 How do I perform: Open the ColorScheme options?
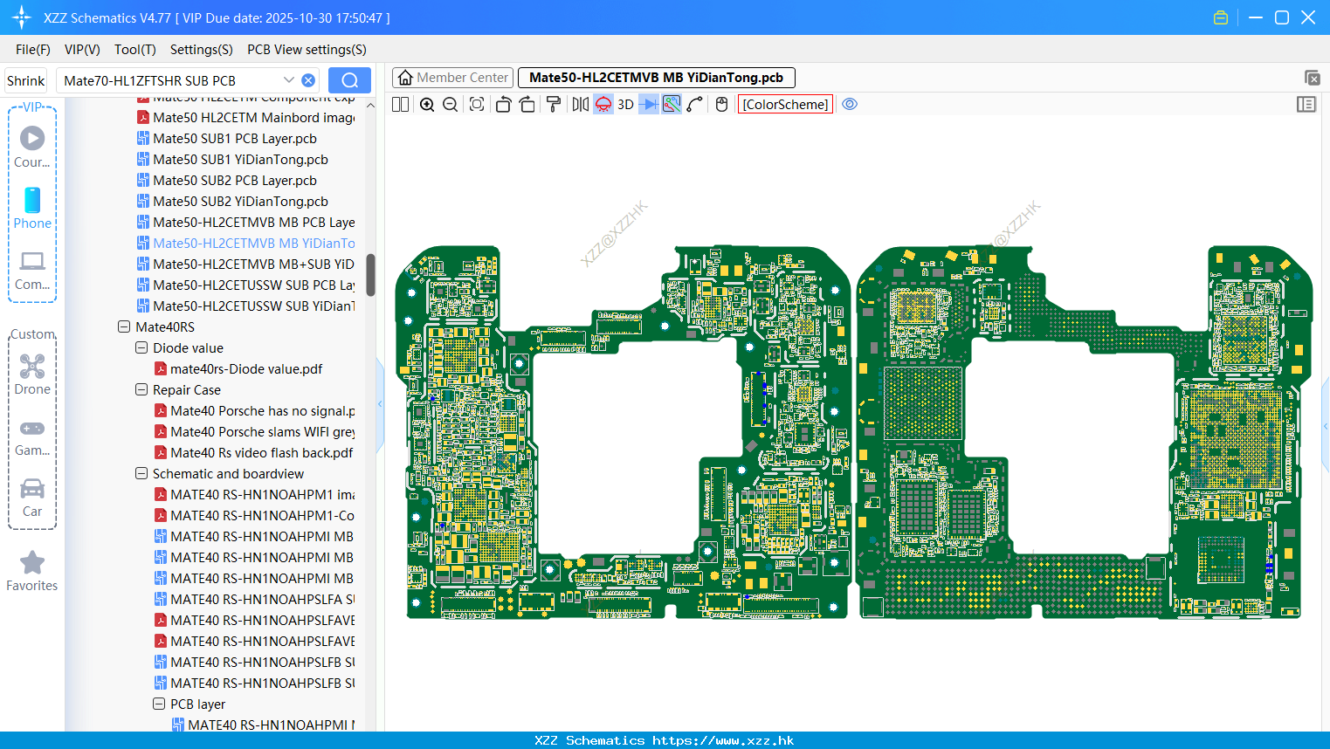pyautogui.click(x=786, y=105)
